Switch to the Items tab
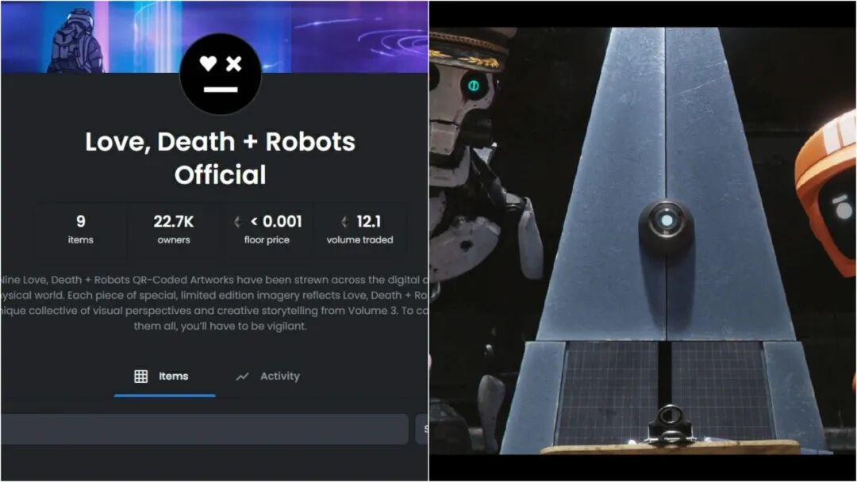857x482 pixels. click(164, 376)
